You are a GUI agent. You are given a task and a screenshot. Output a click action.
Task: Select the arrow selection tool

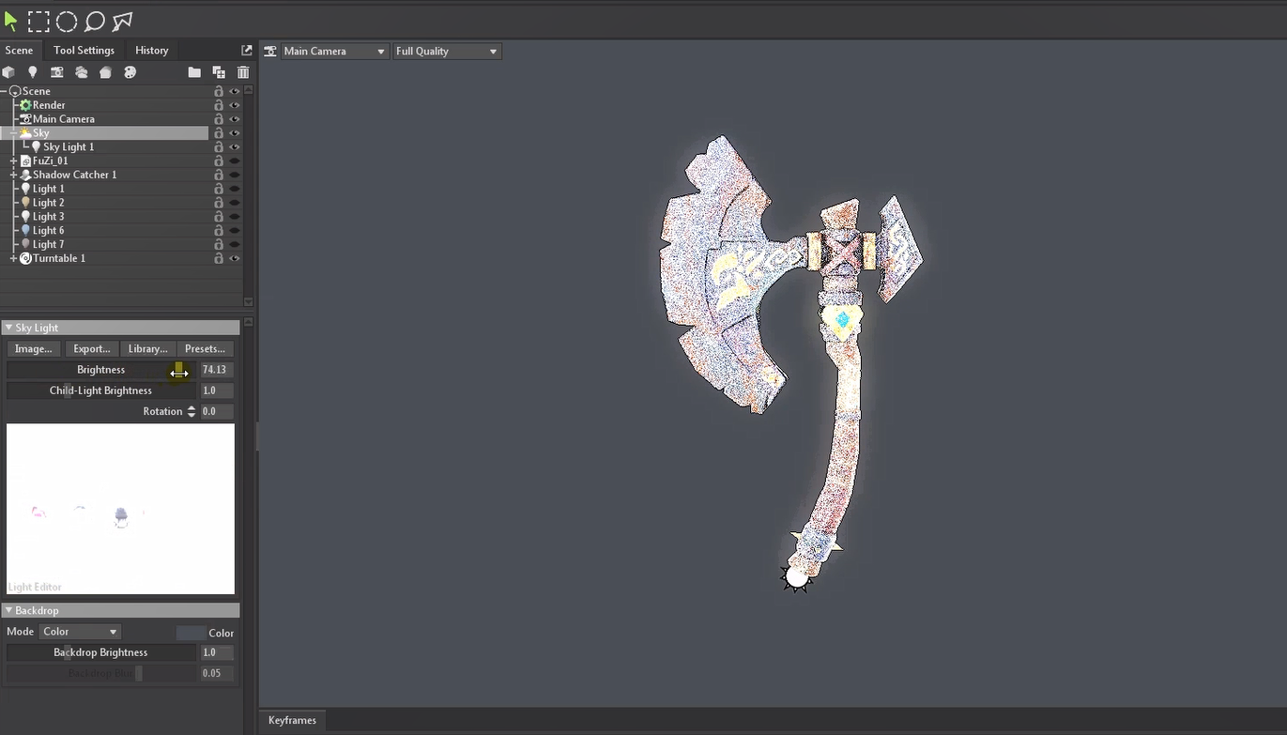[11, 21]
